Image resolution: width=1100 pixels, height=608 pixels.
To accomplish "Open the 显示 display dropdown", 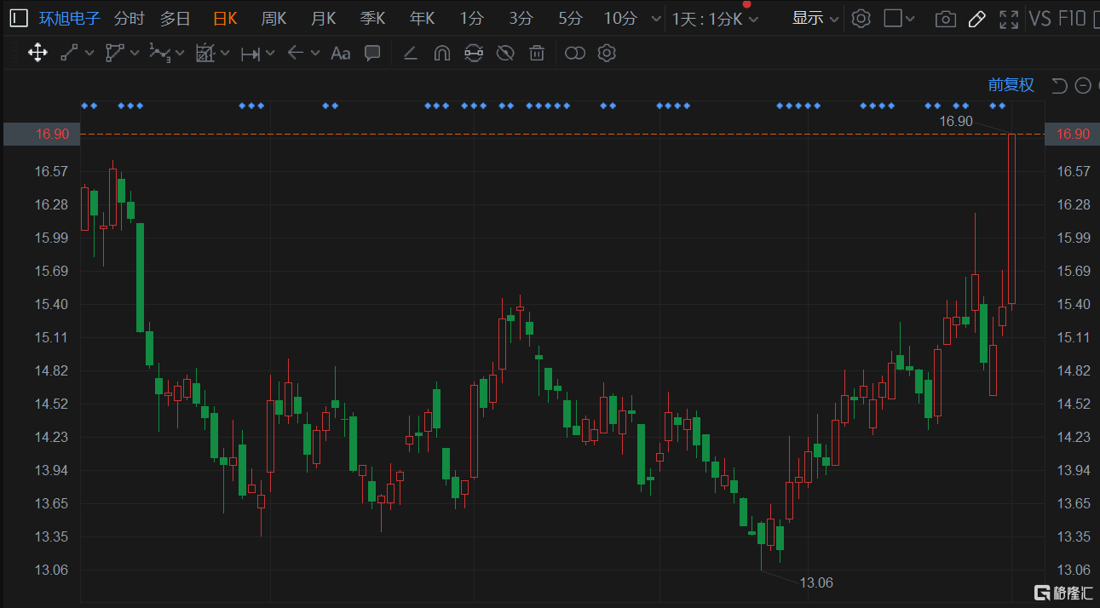I will coord(815,19).
